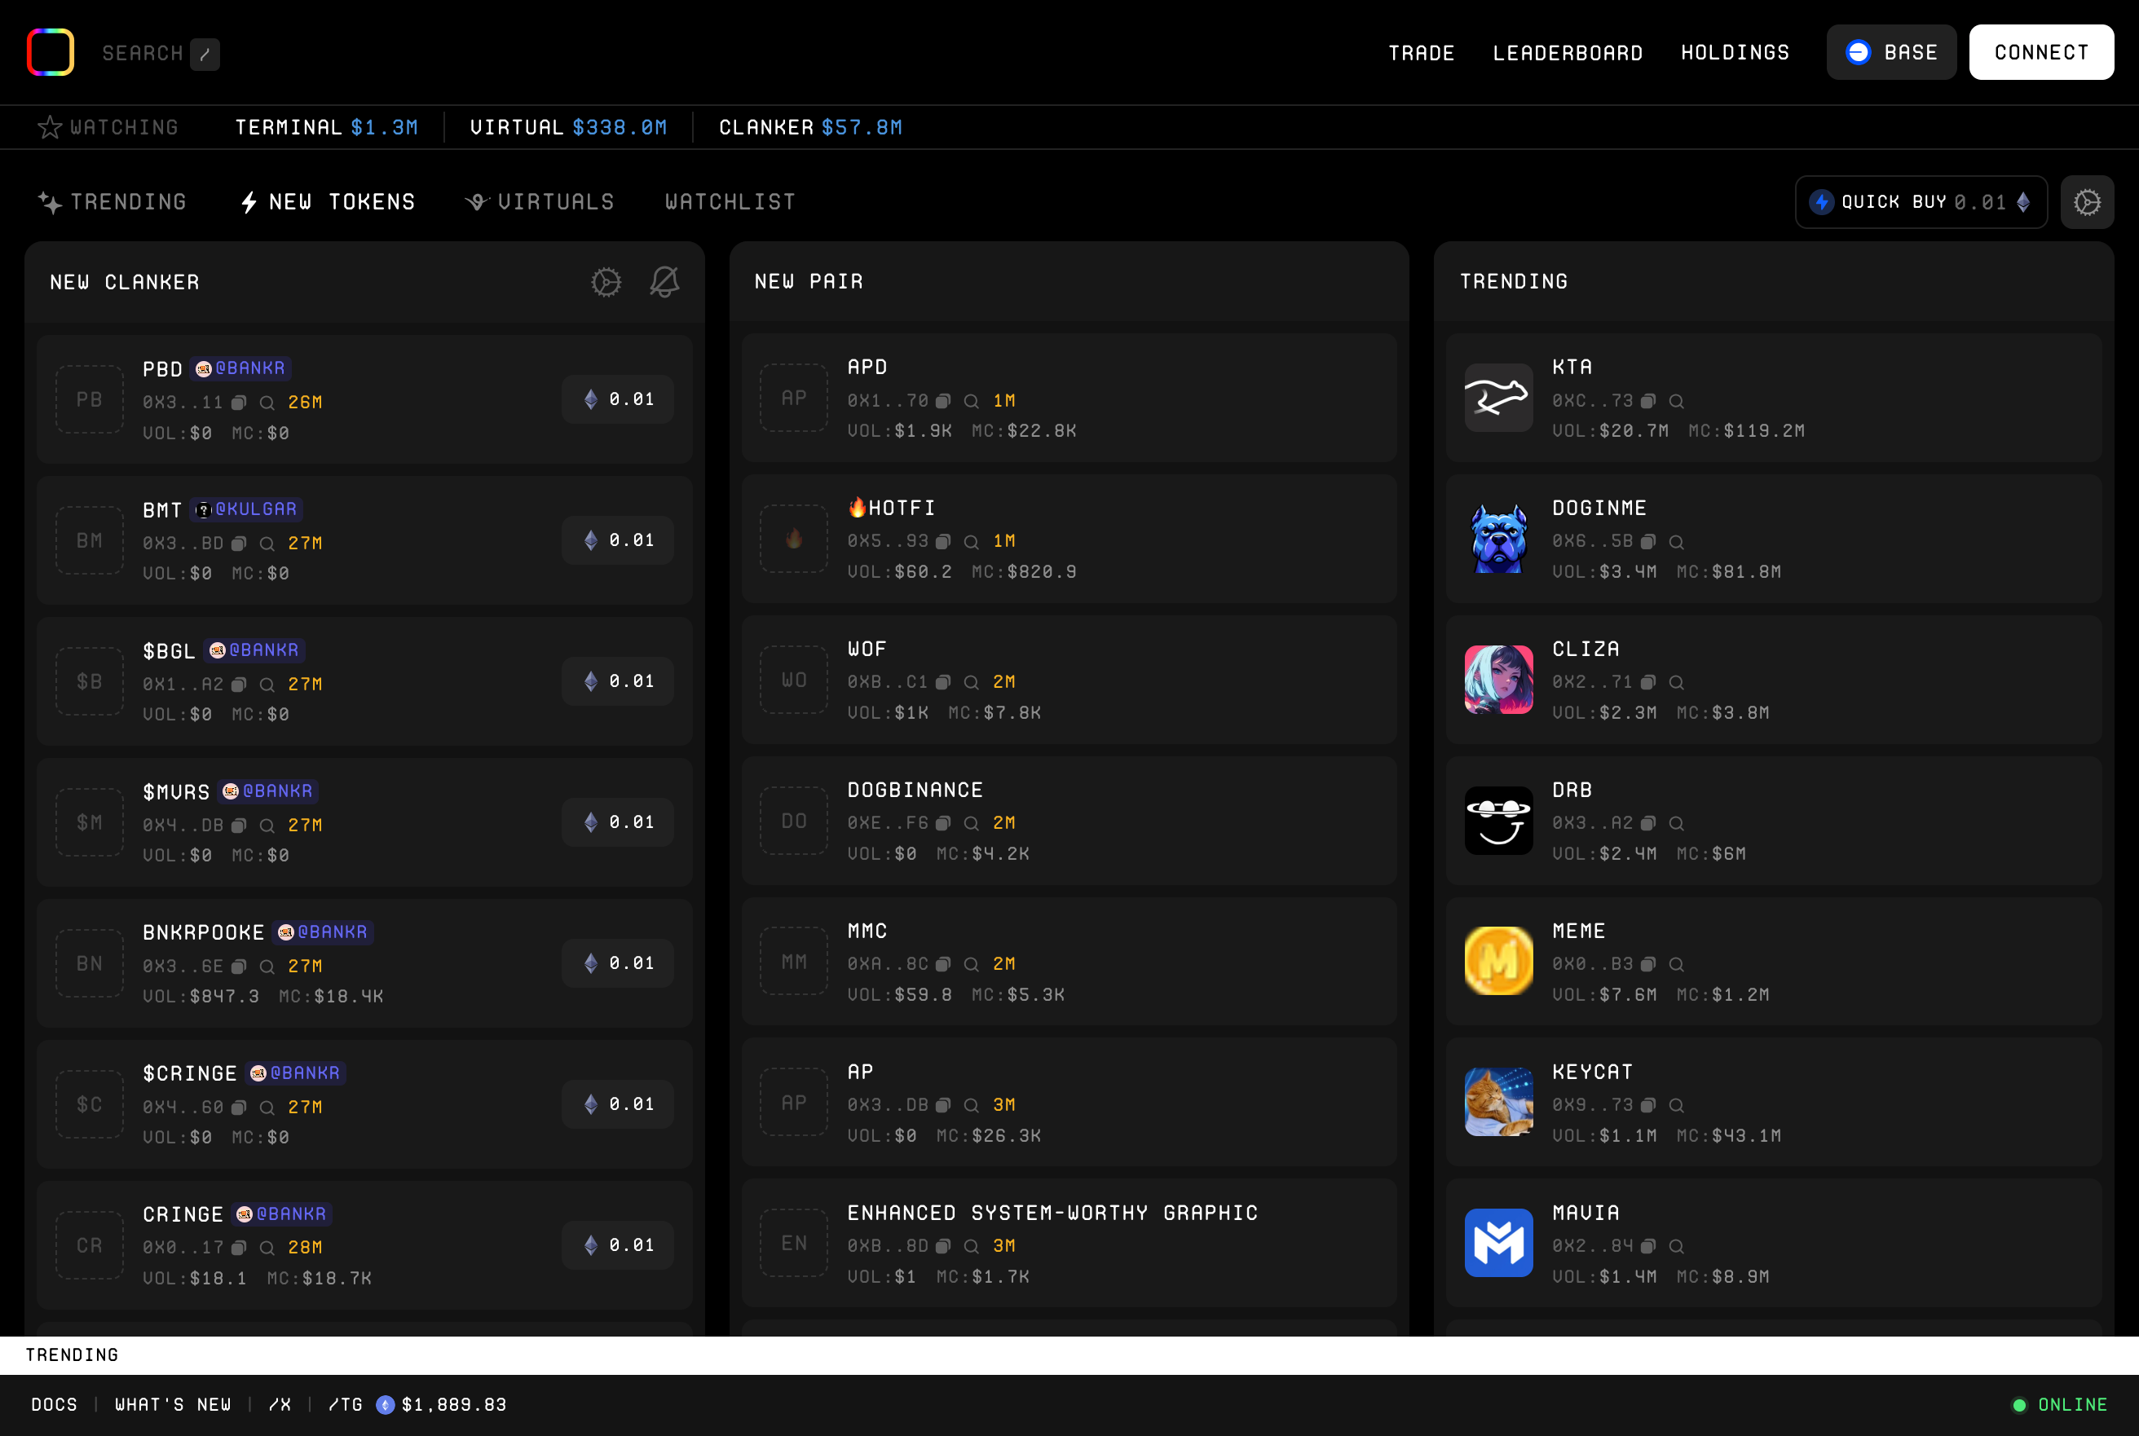Expand the bottom Trending bar
This screenshot has height=1436, width=2139.
click(73, 1355)
